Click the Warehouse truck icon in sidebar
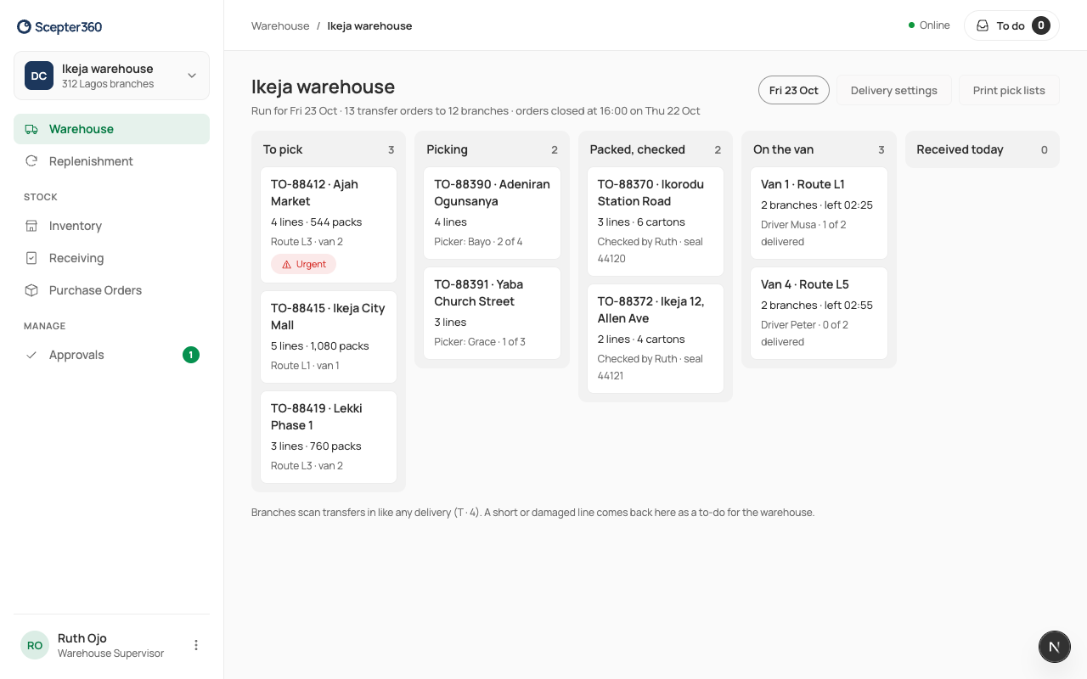This screenshot has height=679, width=1087. point(31,129)
